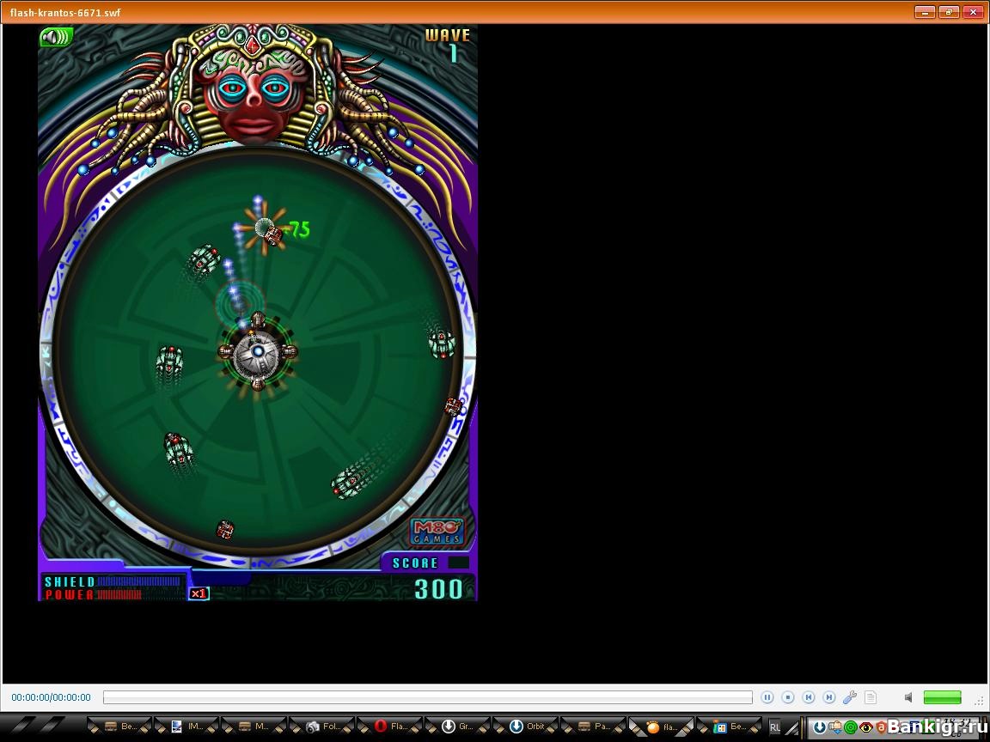Switch to the 'IM...' taskbar item
This screenshot has height=742, width=990.
point(186,727)
